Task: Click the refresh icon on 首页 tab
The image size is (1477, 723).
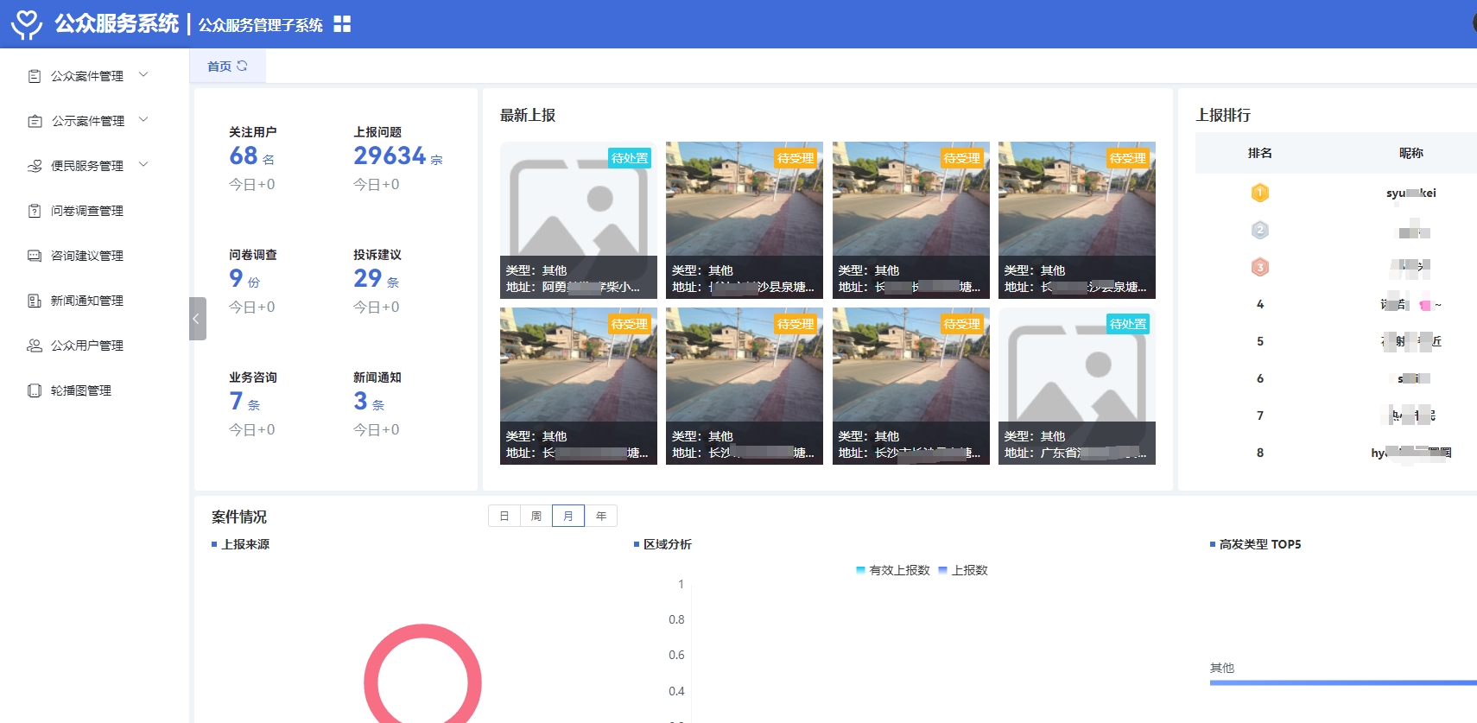Action: click(243, 66)
